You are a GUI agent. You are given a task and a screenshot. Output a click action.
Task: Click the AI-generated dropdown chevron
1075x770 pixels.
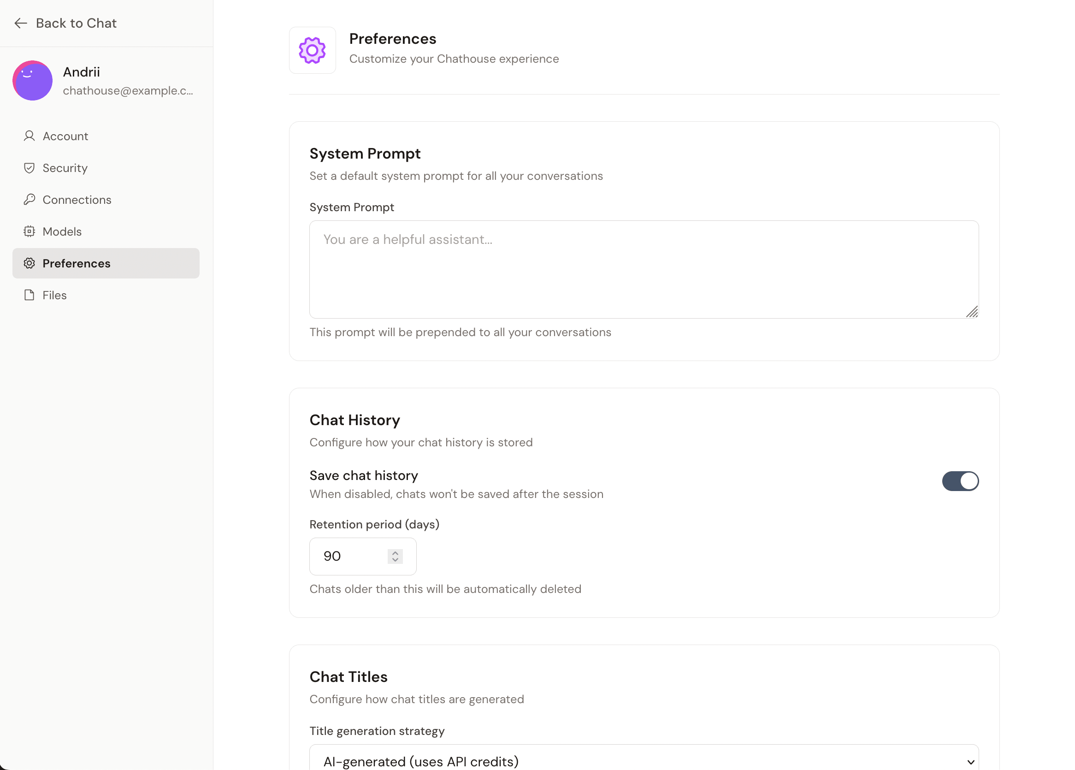[x=970, y=762]
